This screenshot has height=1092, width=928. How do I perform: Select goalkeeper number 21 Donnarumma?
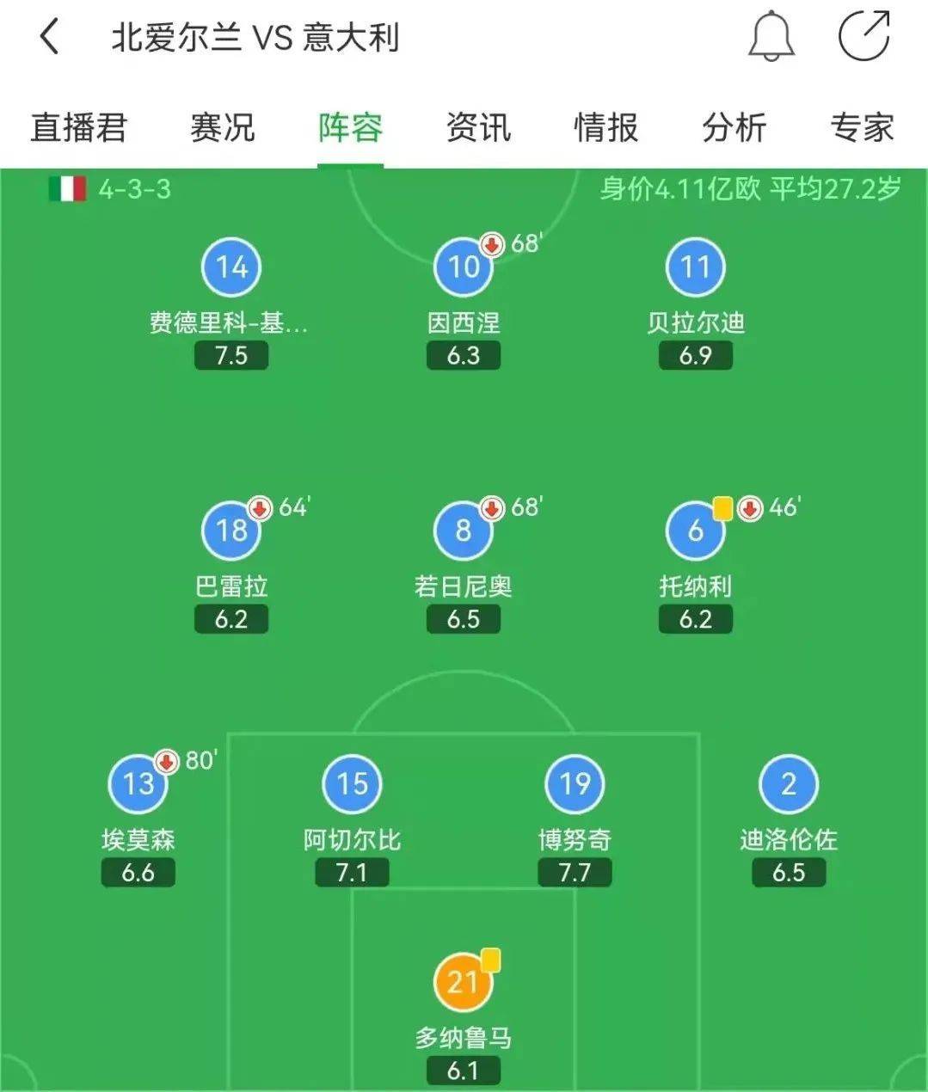point(464,981)
